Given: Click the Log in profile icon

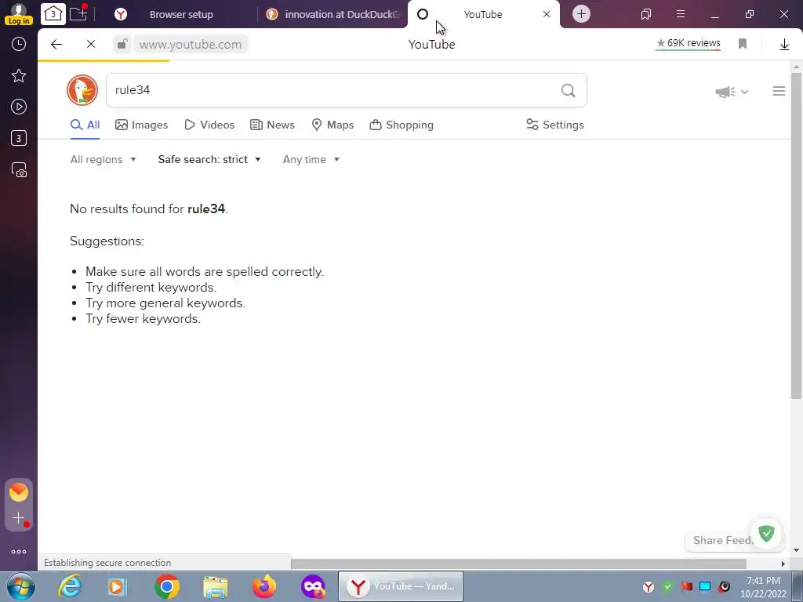Looking at the screenshot, I should 19,14.
